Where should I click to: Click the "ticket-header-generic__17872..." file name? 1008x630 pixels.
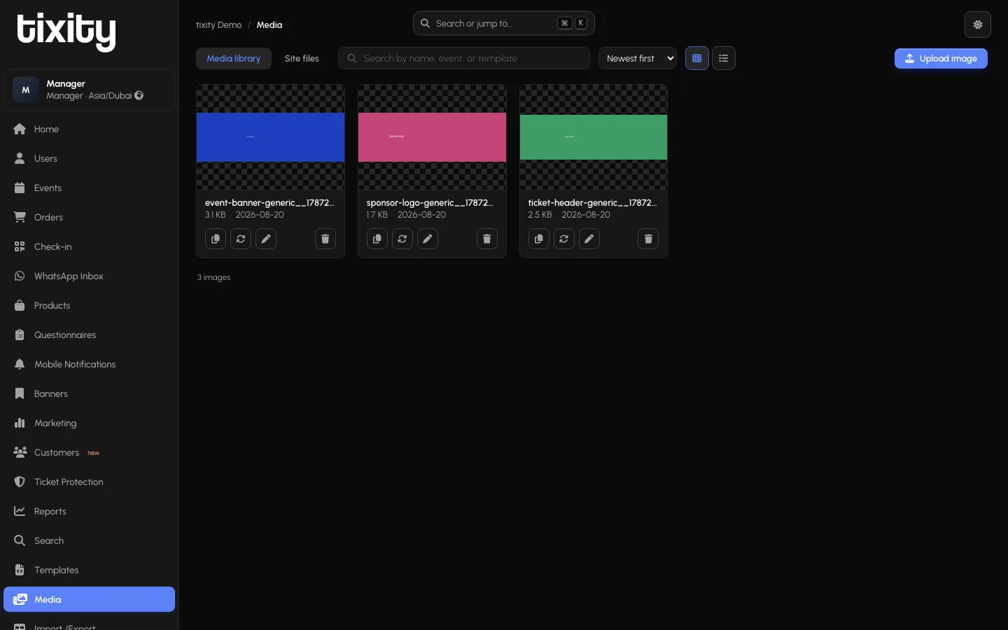pyautogui.click(x=592, y=202)
